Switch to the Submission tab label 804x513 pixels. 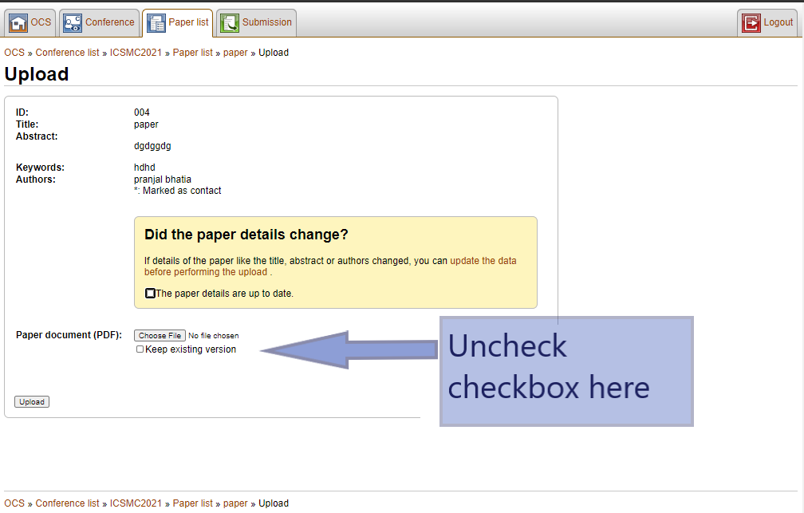pyautogui.click(x=267, y=22)
